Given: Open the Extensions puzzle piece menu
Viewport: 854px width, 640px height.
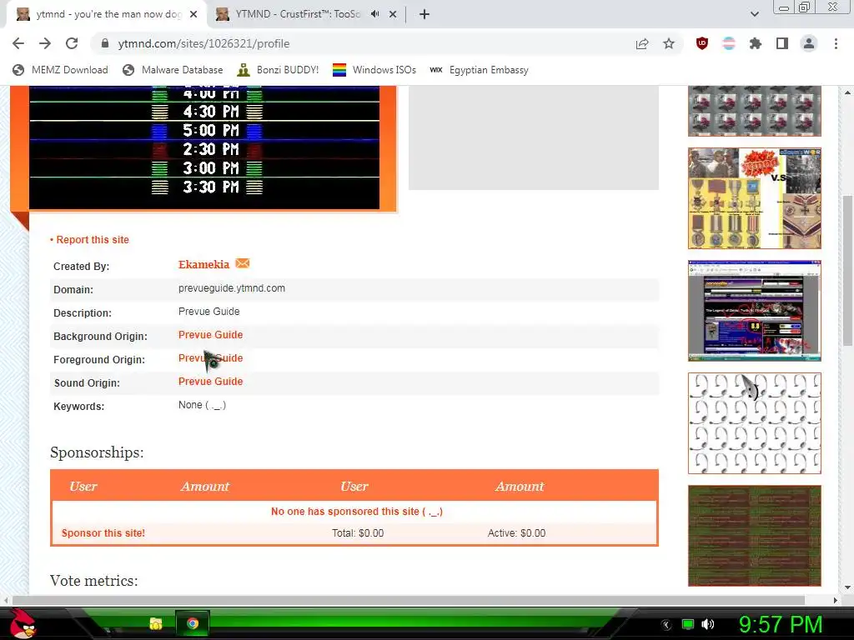Looking at the screenshot, I should pos(756,43).
